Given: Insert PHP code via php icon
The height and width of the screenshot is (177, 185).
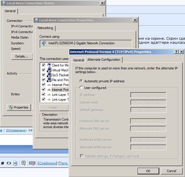Looking at the screenshot, I should pos(15,163).
